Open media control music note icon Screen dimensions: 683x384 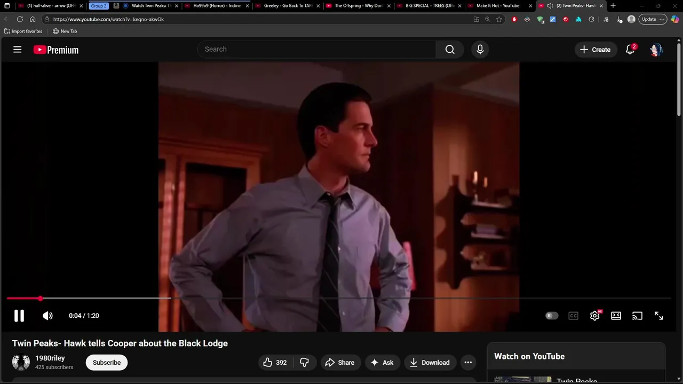click(x=606, y=19)
